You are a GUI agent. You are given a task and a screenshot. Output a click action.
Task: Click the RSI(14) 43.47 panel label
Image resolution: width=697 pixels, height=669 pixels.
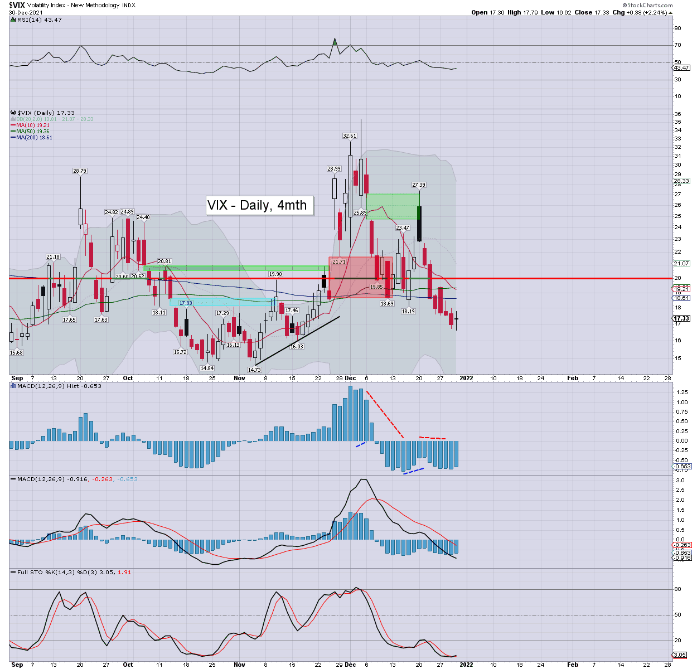pyautogui.click(x=40, y=20)
